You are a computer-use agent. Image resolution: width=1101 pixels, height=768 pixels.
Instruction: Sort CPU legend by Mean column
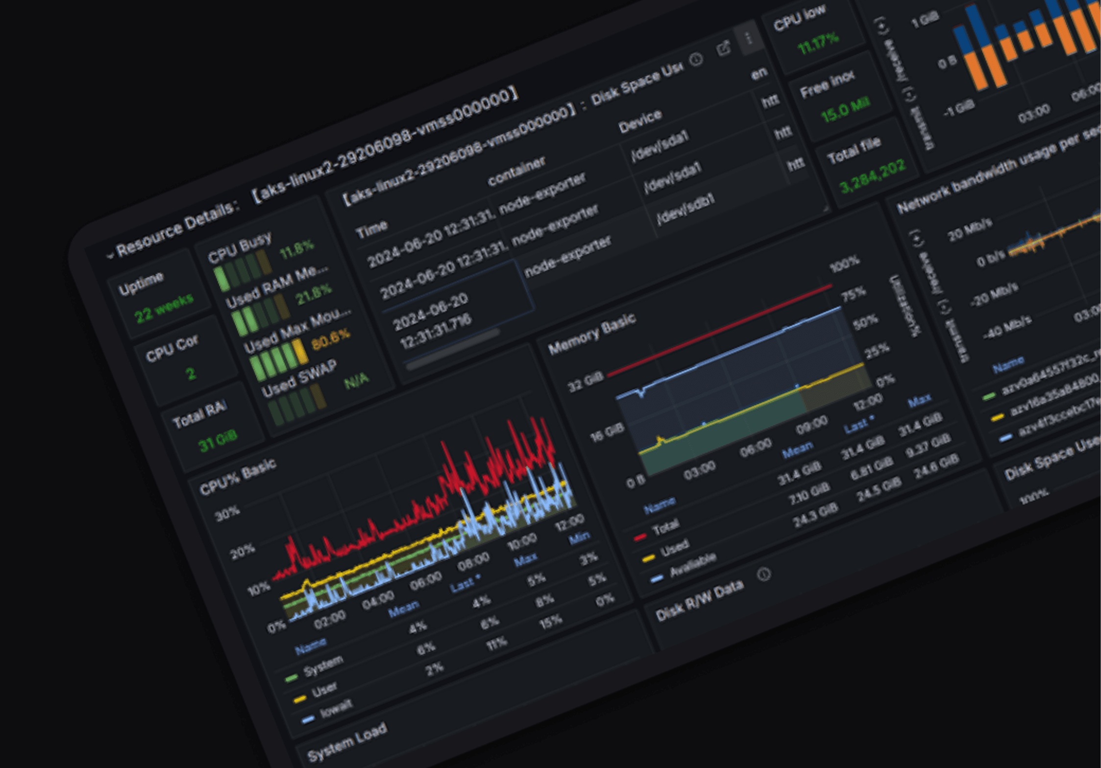404,610
